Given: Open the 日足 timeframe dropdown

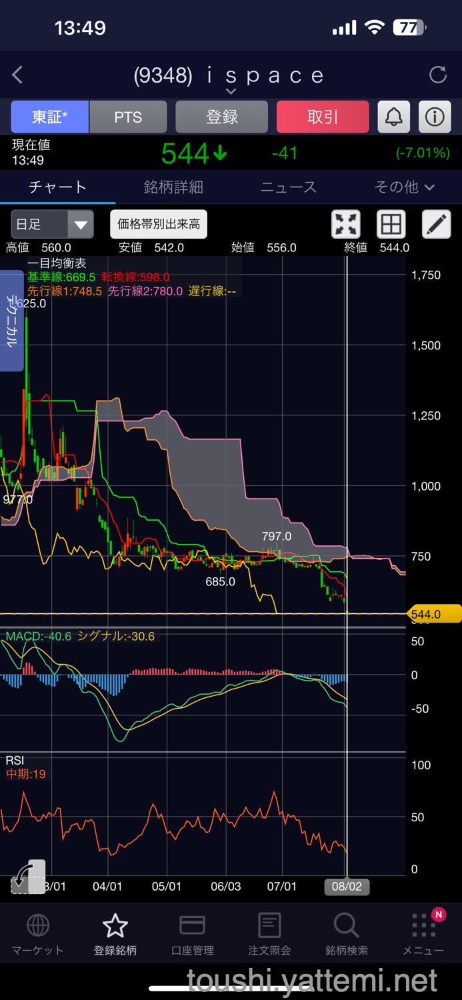Looking at the screenshot, I should pyautogui.click(x=52, y=225).
